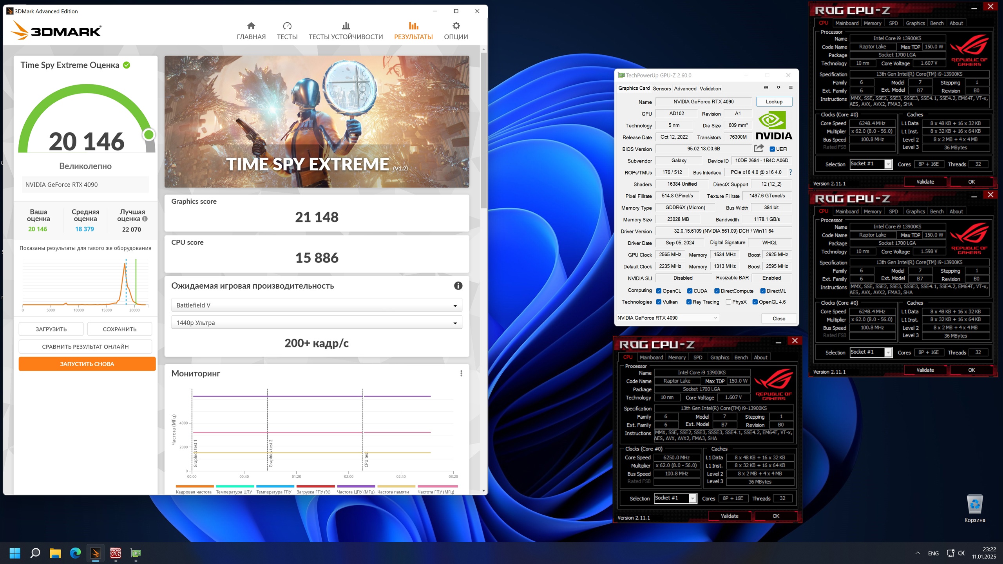This screenshot has height=564, width=1003.
Task: Click Bus Interface question mark in GPU-Z
Action: click(790, 172)
